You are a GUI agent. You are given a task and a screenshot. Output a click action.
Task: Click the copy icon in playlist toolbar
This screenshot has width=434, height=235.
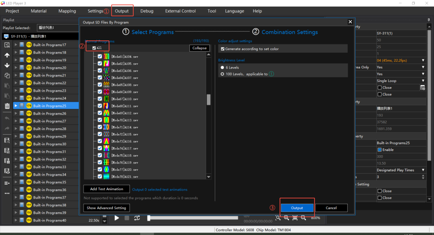7,75
